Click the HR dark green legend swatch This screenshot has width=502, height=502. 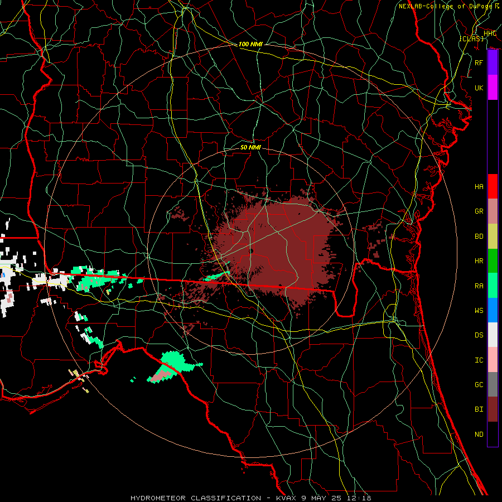(x=493, y=261)
